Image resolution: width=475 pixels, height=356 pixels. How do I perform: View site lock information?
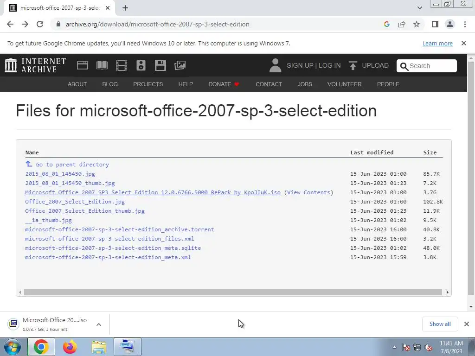pyautogui.click(x=58, y=24)
